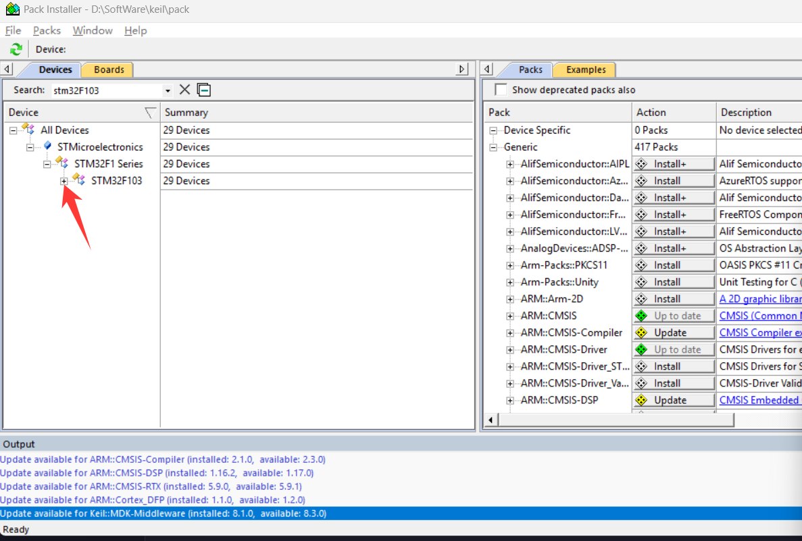Open the search history dropdown arrow
The height and width of the screenshot is (541, 802).
tap(168, 91)
